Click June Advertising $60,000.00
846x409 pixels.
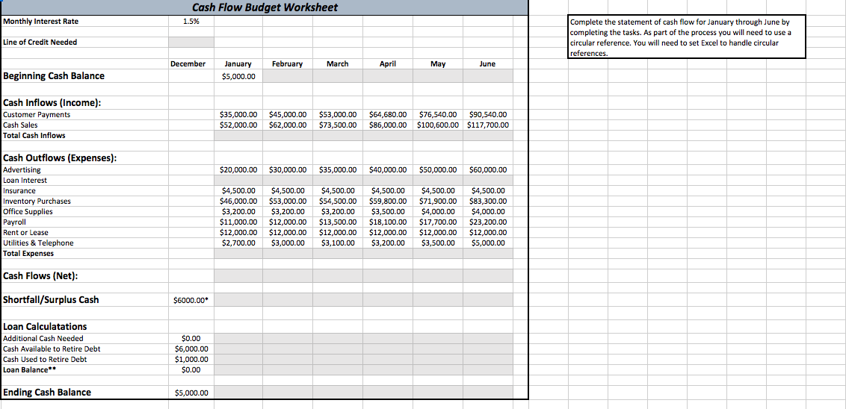[x=488, y=169]
